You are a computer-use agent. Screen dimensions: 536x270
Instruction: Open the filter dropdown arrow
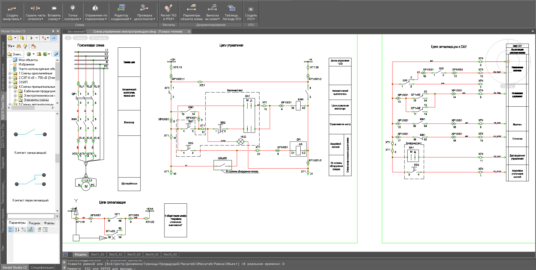click(x=13, y=46)
